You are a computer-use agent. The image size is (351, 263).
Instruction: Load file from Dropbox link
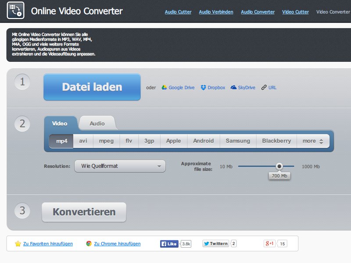tap(216, 88)
